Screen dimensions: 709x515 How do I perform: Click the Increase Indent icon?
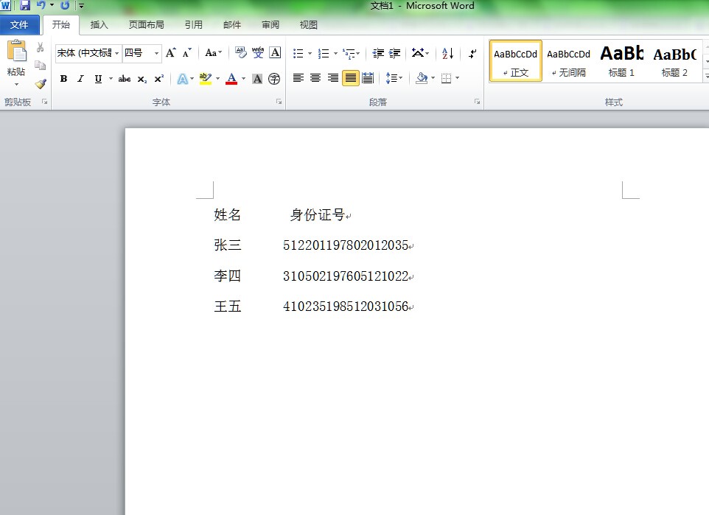[394, 53]
